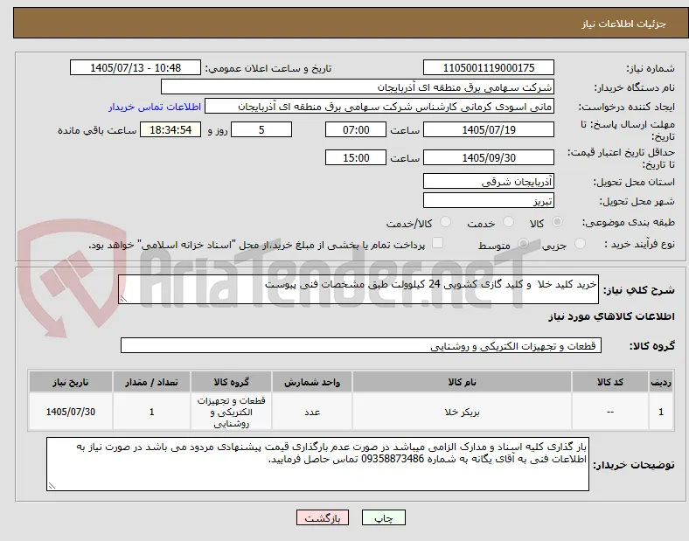Click the delivery province field آذربایجان شرقی
The width and height of the screenshot is (689, 541).
(488, 182)
